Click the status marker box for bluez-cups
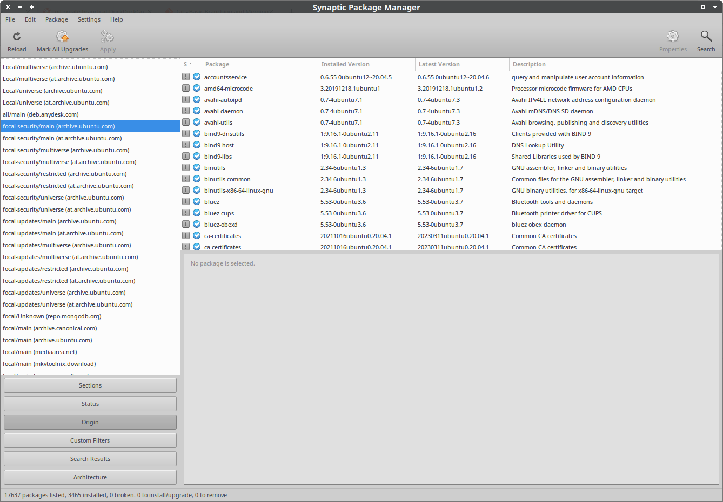The height and width of the screenshot is (502, 723). [x=186, y=213]
